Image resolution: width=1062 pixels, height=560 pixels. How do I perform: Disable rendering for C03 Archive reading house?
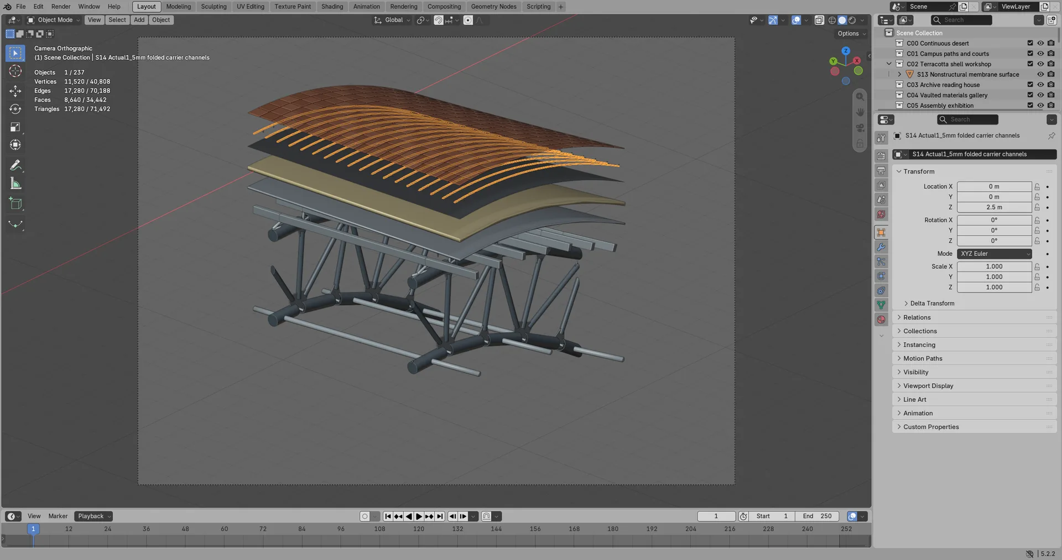(x=1051, y=85)
